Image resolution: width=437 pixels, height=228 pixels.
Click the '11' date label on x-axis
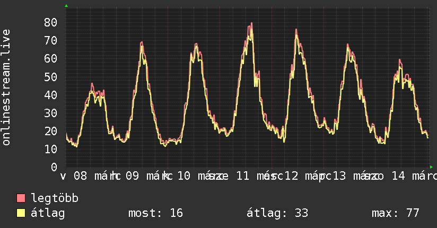pyautogui.click(x=242, y=176)
